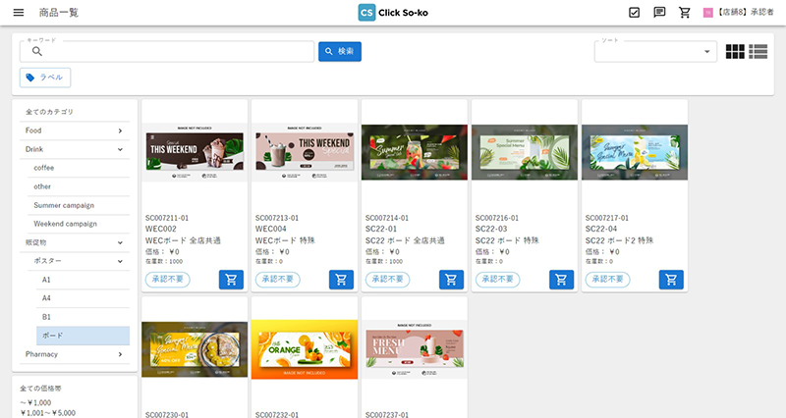Click the 商品一覧 page title

point(59,13)
